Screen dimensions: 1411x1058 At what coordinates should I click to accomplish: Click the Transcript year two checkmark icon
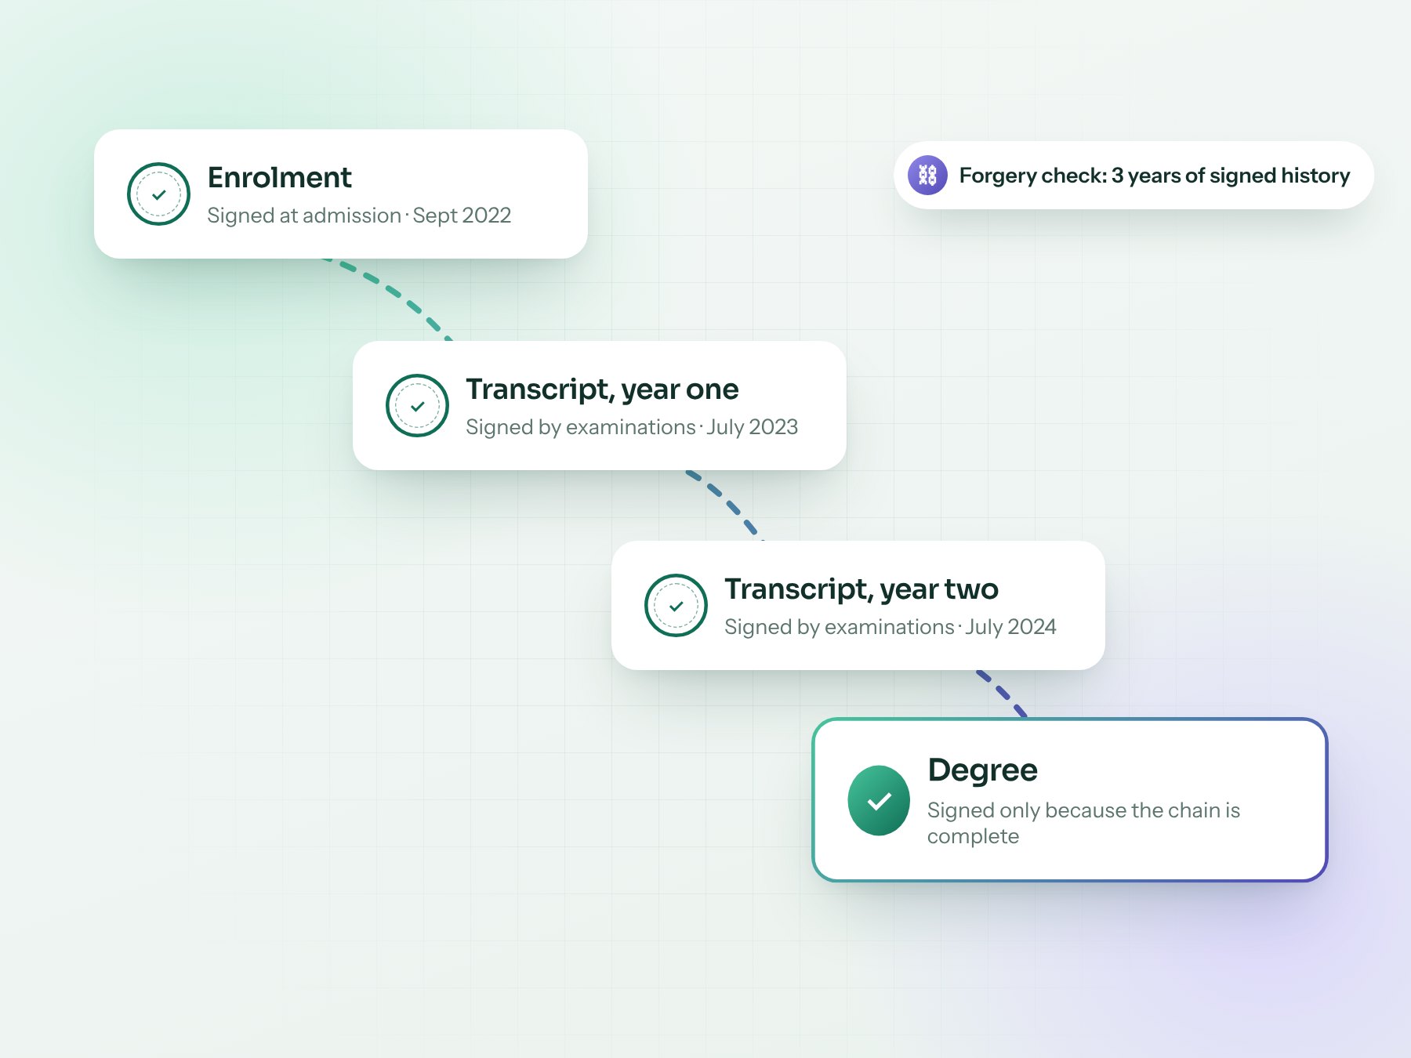(x=676, y=606)
